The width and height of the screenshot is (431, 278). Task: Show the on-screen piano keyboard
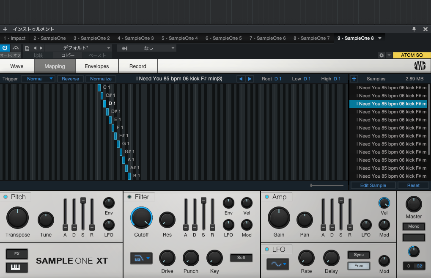point(17,267)
